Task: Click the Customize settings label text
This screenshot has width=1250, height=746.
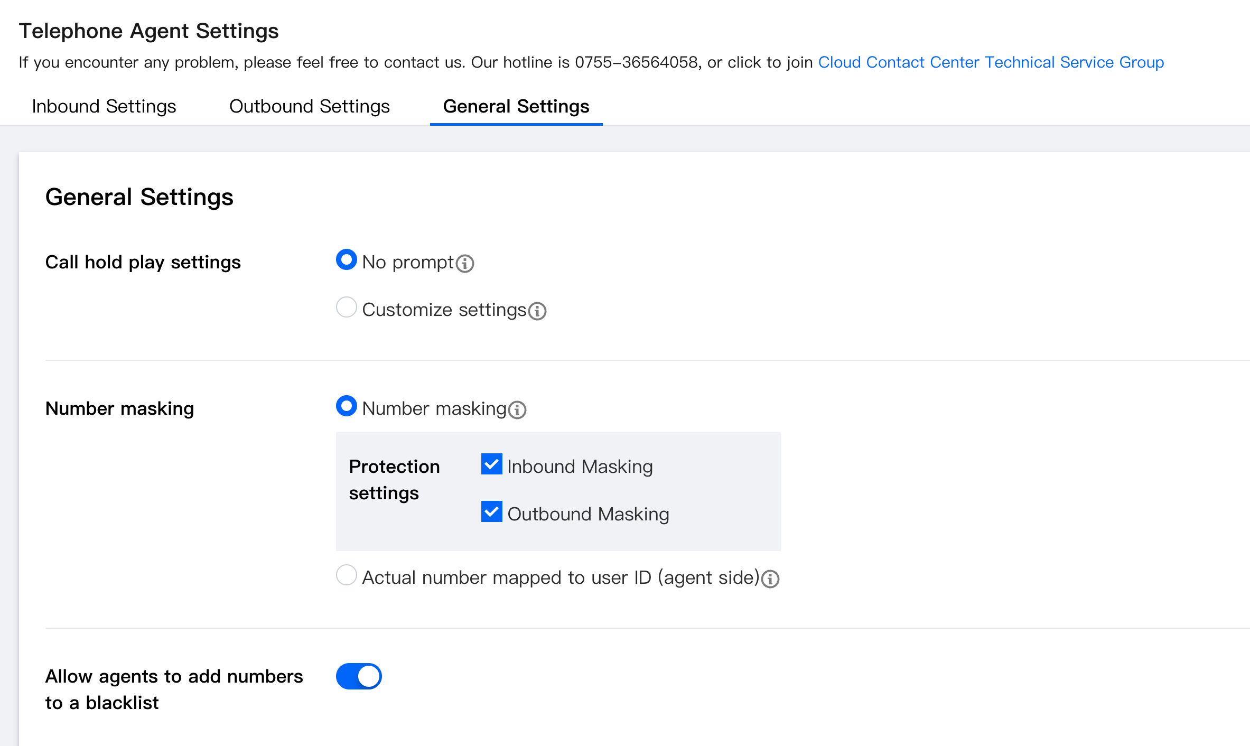Action: coord(444,310)
